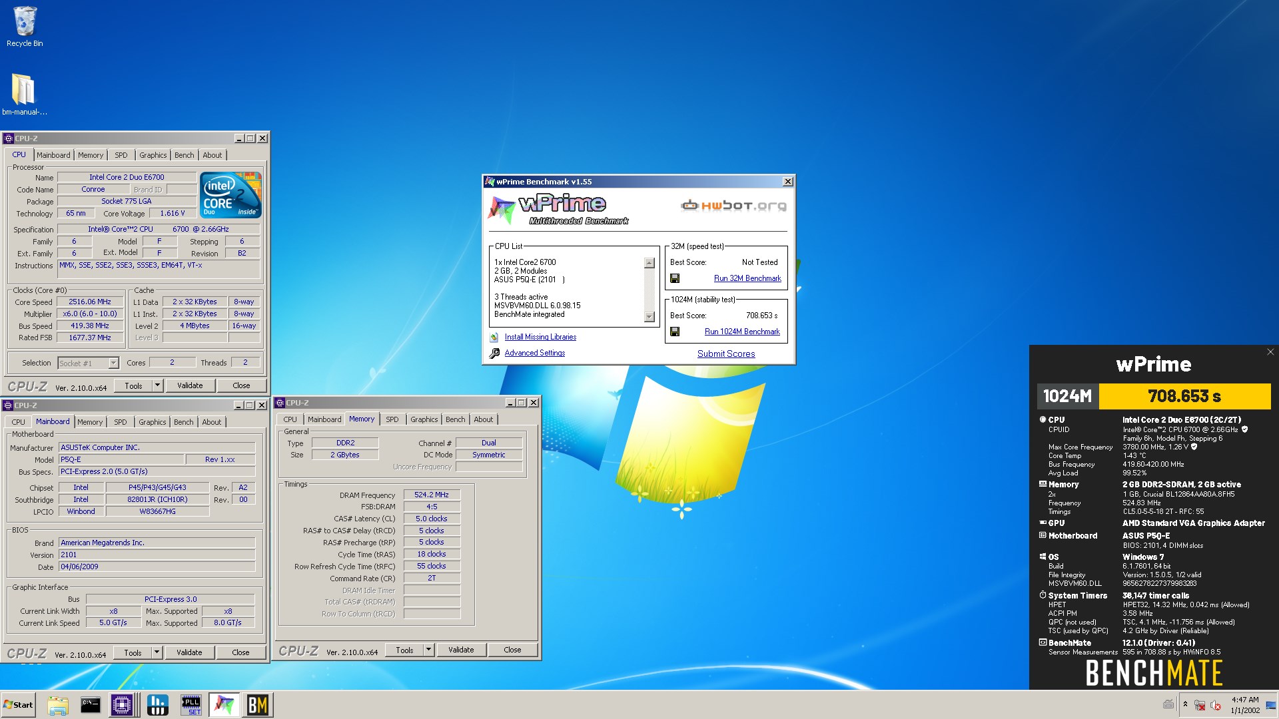Viewport: 1279px width, 719px height.
Task: Close the BenchMate result panel
Action: 1270,352
